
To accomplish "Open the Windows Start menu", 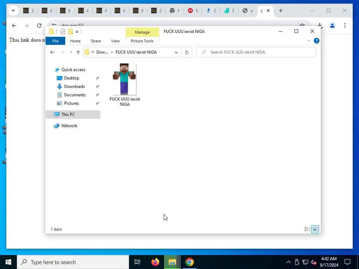I will click(x=8, y=262).
